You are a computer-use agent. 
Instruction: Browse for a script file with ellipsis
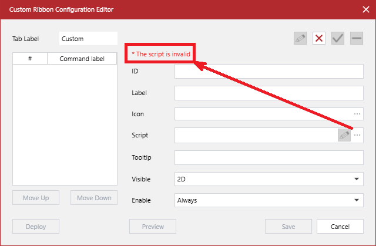click(357, 135)
